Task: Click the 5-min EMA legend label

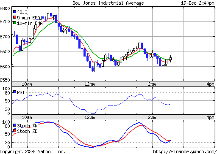Action: tap(29, 18)
